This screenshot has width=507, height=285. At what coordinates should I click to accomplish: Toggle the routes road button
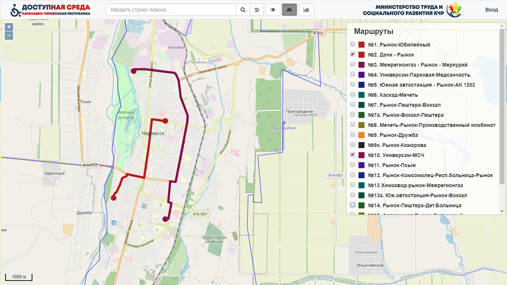pos(290,10)
